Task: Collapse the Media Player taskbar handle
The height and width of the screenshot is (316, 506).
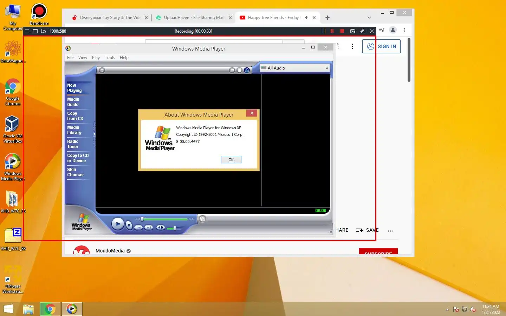Action: coord(94,134)
